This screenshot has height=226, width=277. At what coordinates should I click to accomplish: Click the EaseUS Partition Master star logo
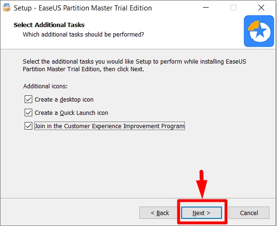pyautogui.click(x=259, y=31)
